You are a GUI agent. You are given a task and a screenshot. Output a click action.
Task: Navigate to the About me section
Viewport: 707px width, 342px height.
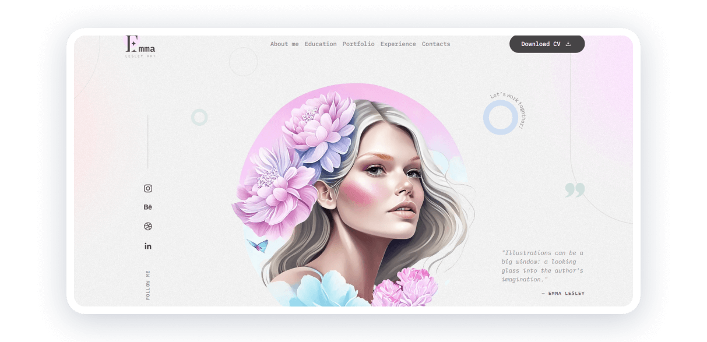coord(284,44)
